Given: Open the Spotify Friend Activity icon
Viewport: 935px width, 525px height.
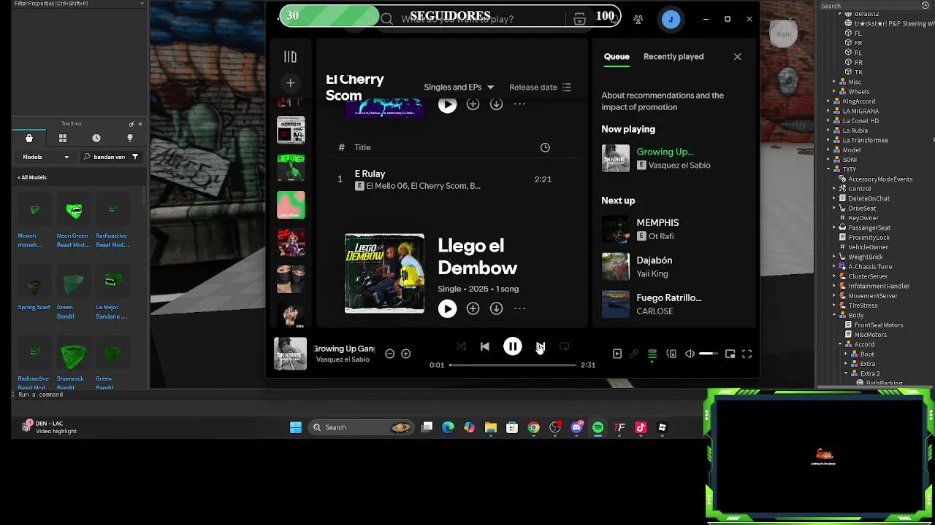Looking at the screenshot, I should point(638,19).
